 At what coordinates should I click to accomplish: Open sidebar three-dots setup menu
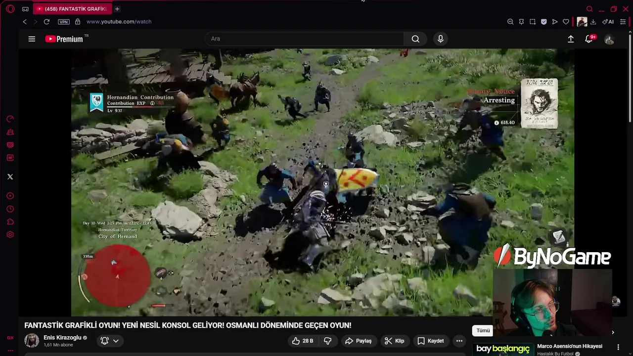[x=10, y=350]
